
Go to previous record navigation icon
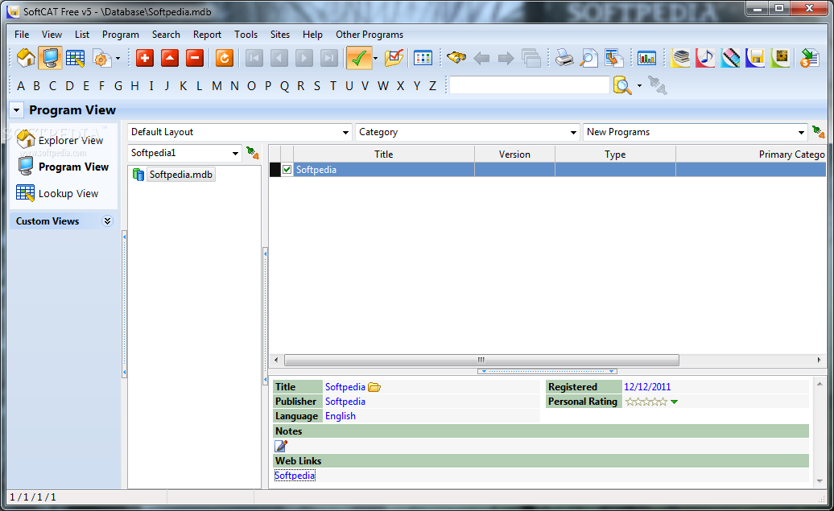(x=279, y=58)
